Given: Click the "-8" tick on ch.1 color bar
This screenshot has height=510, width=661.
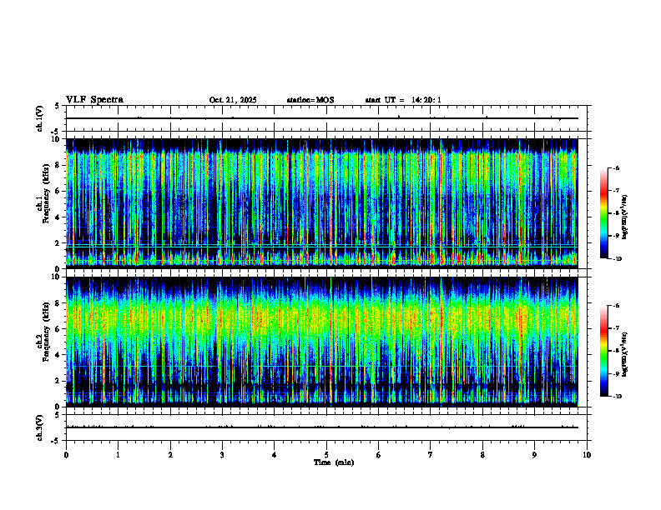Looking at the screenshot, I should tap(617, 213).
